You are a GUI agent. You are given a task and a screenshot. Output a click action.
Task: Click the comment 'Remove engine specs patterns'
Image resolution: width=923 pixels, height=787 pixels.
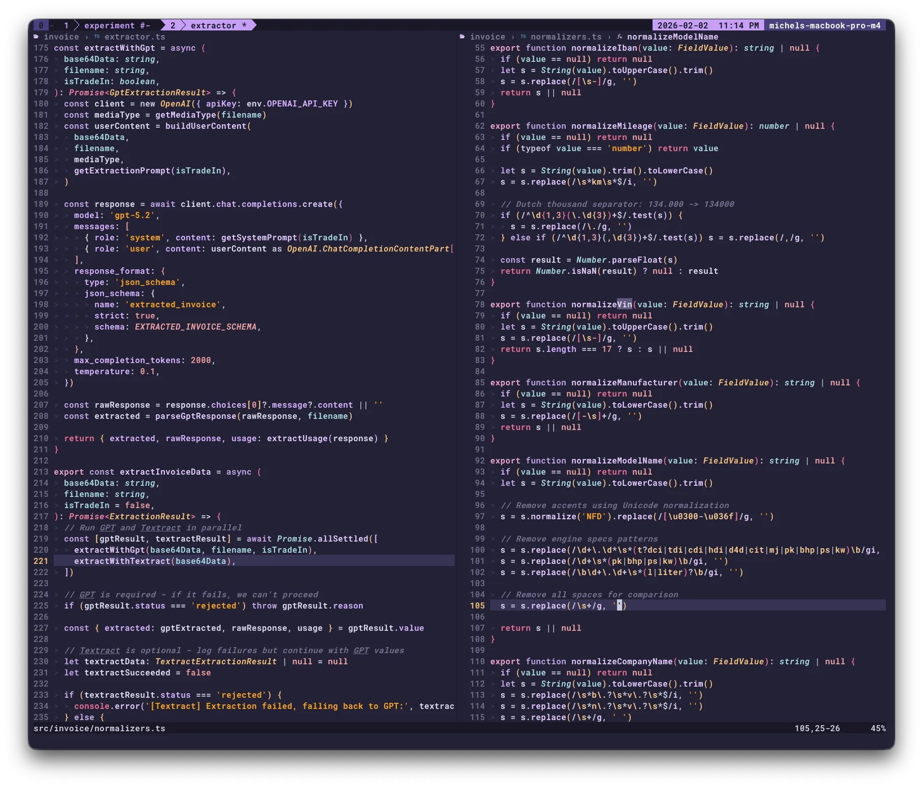pos(579,539)
